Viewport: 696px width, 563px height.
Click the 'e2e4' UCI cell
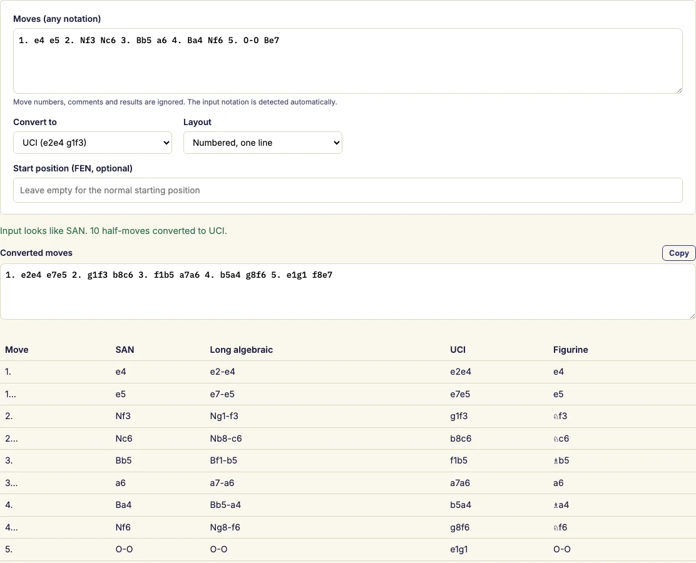pos(461,372)
